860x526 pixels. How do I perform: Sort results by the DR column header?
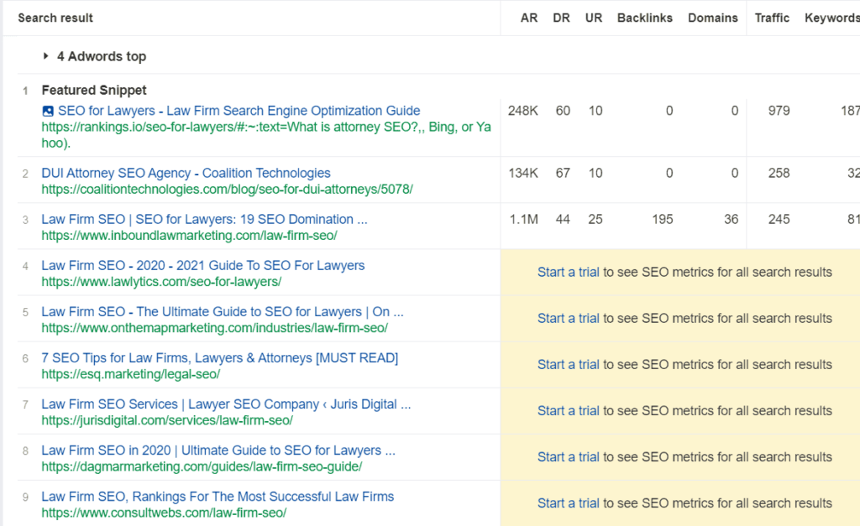(x=561, y=18)
